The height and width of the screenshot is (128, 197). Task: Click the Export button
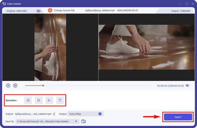178,117
